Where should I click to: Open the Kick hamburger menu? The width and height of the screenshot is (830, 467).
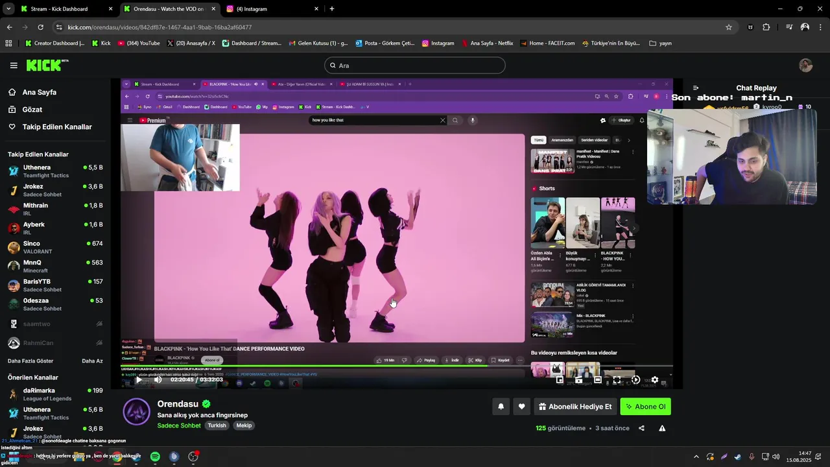point(14,66)
